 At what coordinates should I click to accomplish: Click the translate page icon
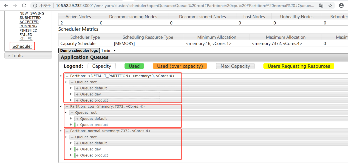pyautogui.click(x=321, y=5)
